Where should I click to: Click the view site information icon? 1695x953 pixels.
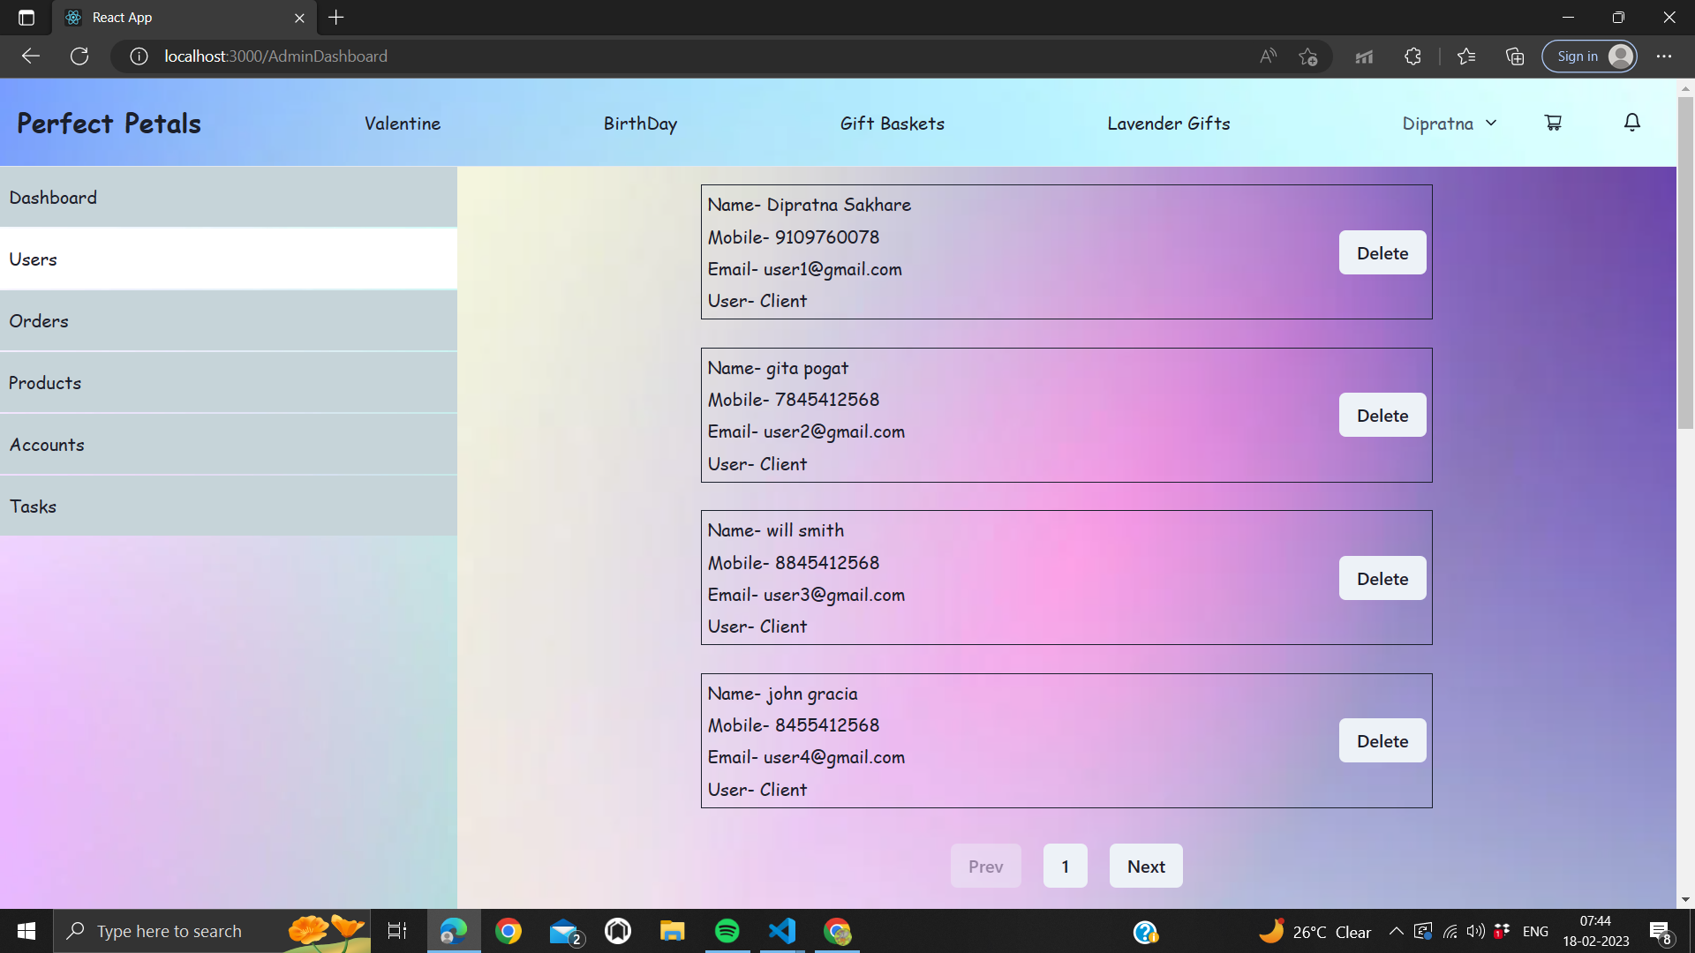pos(139,56)
